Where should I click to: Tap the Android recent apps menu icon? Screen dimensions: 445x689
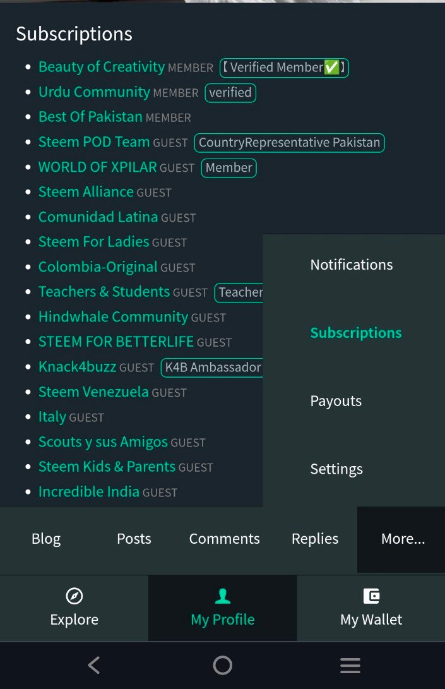(350, 666)
